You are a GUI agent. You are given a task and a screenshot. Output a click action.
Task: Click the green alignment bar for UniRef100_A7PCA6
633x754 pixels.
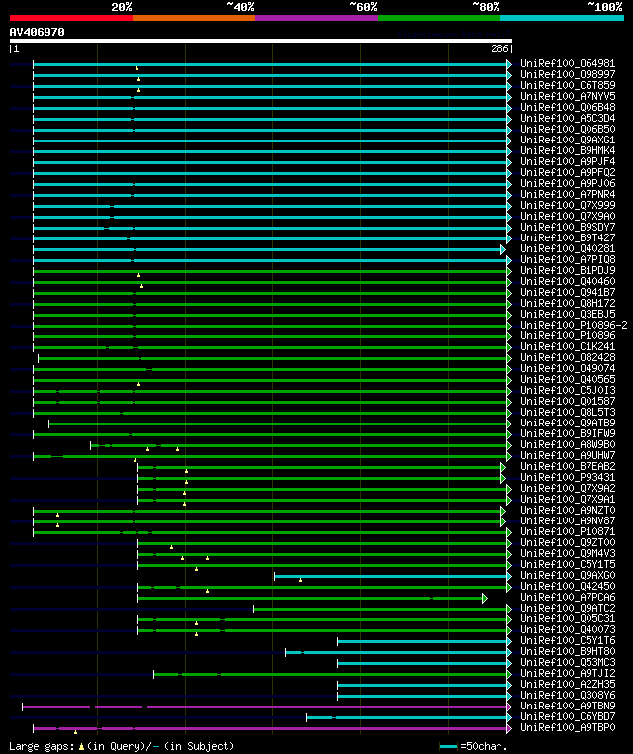311,598
